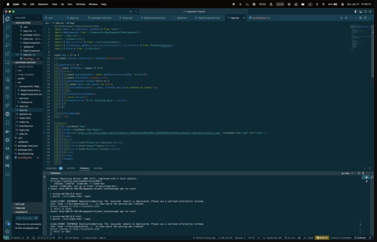Open the Selection menu in menu bar
This screenshot has width=377, height=242.
pos(43,4)
